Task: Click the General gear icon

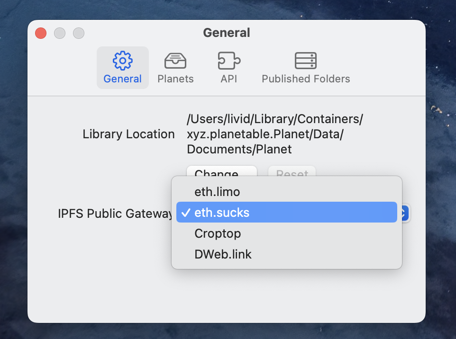Action: point(122,61)
